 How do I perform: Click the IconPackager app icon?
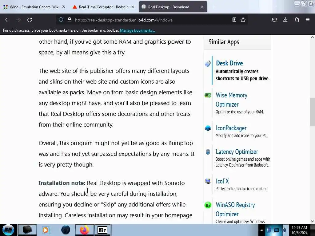point(208,128)
